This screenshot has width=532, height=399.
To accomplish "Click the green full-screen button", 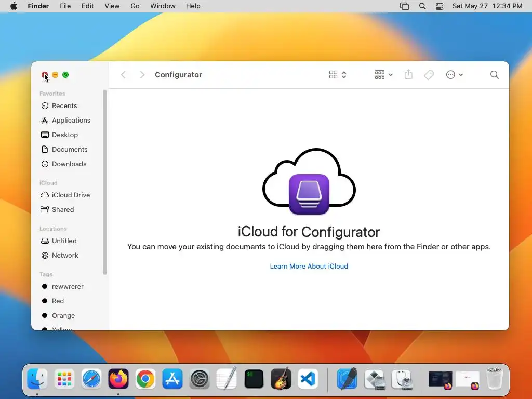I will pyautogui.click(x=65, y=75).
